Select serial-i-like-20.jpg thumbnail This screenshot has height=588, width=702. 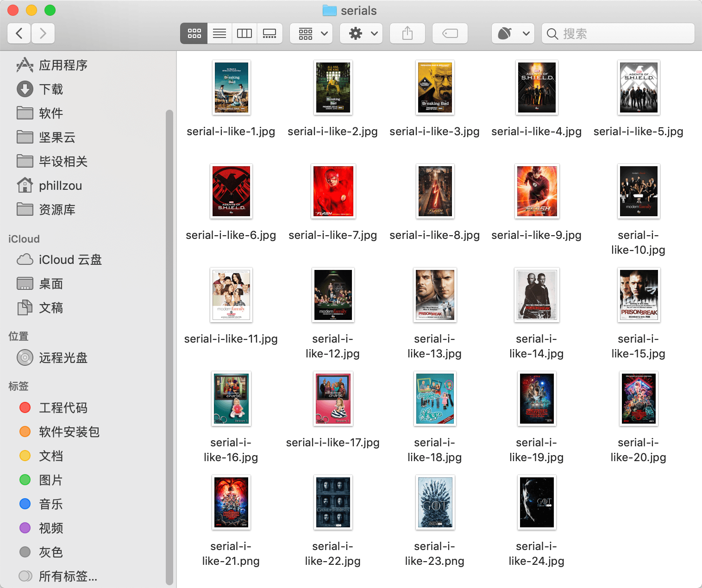click(639, 399)
